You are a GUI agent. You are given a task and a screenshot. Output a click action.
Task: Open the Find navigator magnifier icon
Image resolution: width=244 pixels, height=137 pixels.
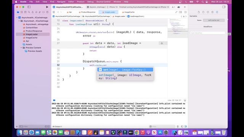pyautogui.click(x=29, y=12)
